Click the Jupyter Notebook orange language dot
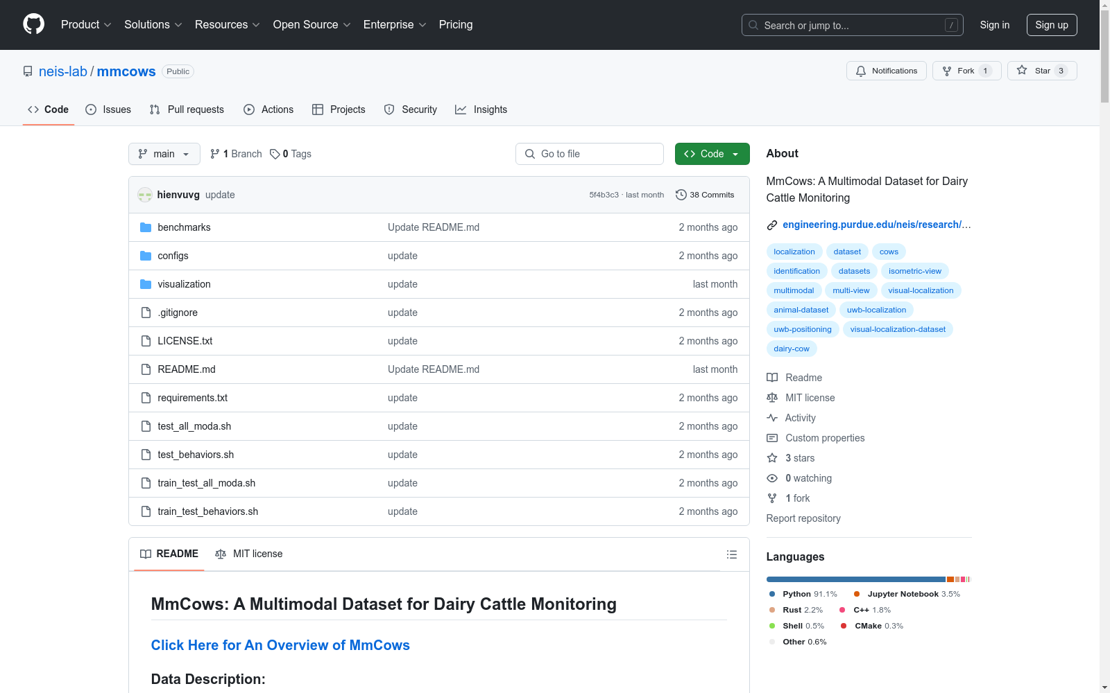This screenshot has width=1110, height=693. tap(857, 594)
